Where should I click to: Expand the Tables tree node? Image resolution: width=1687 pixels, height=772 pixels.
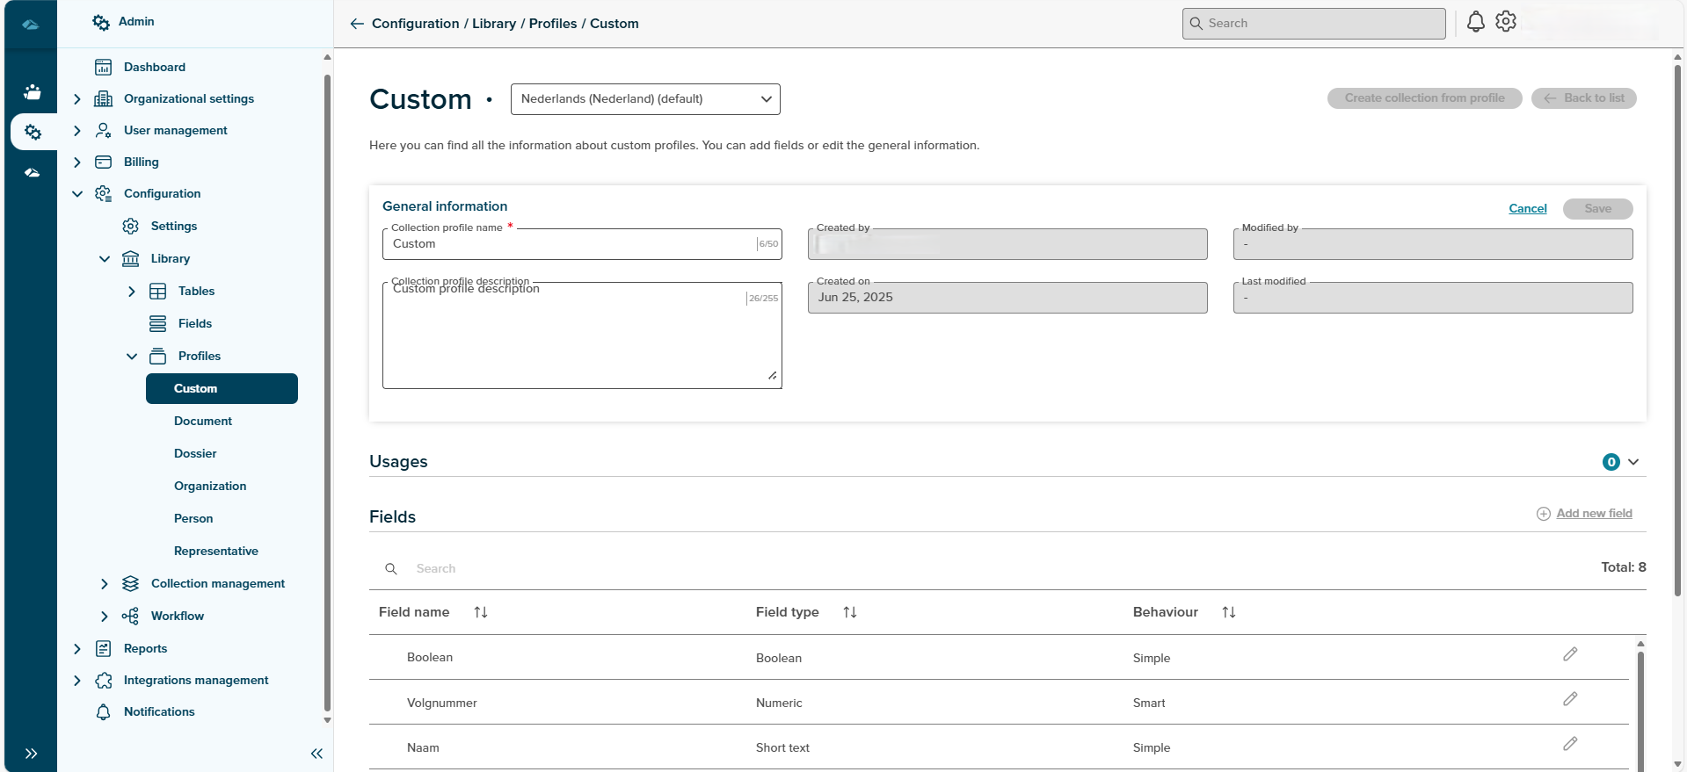[132, 292]
